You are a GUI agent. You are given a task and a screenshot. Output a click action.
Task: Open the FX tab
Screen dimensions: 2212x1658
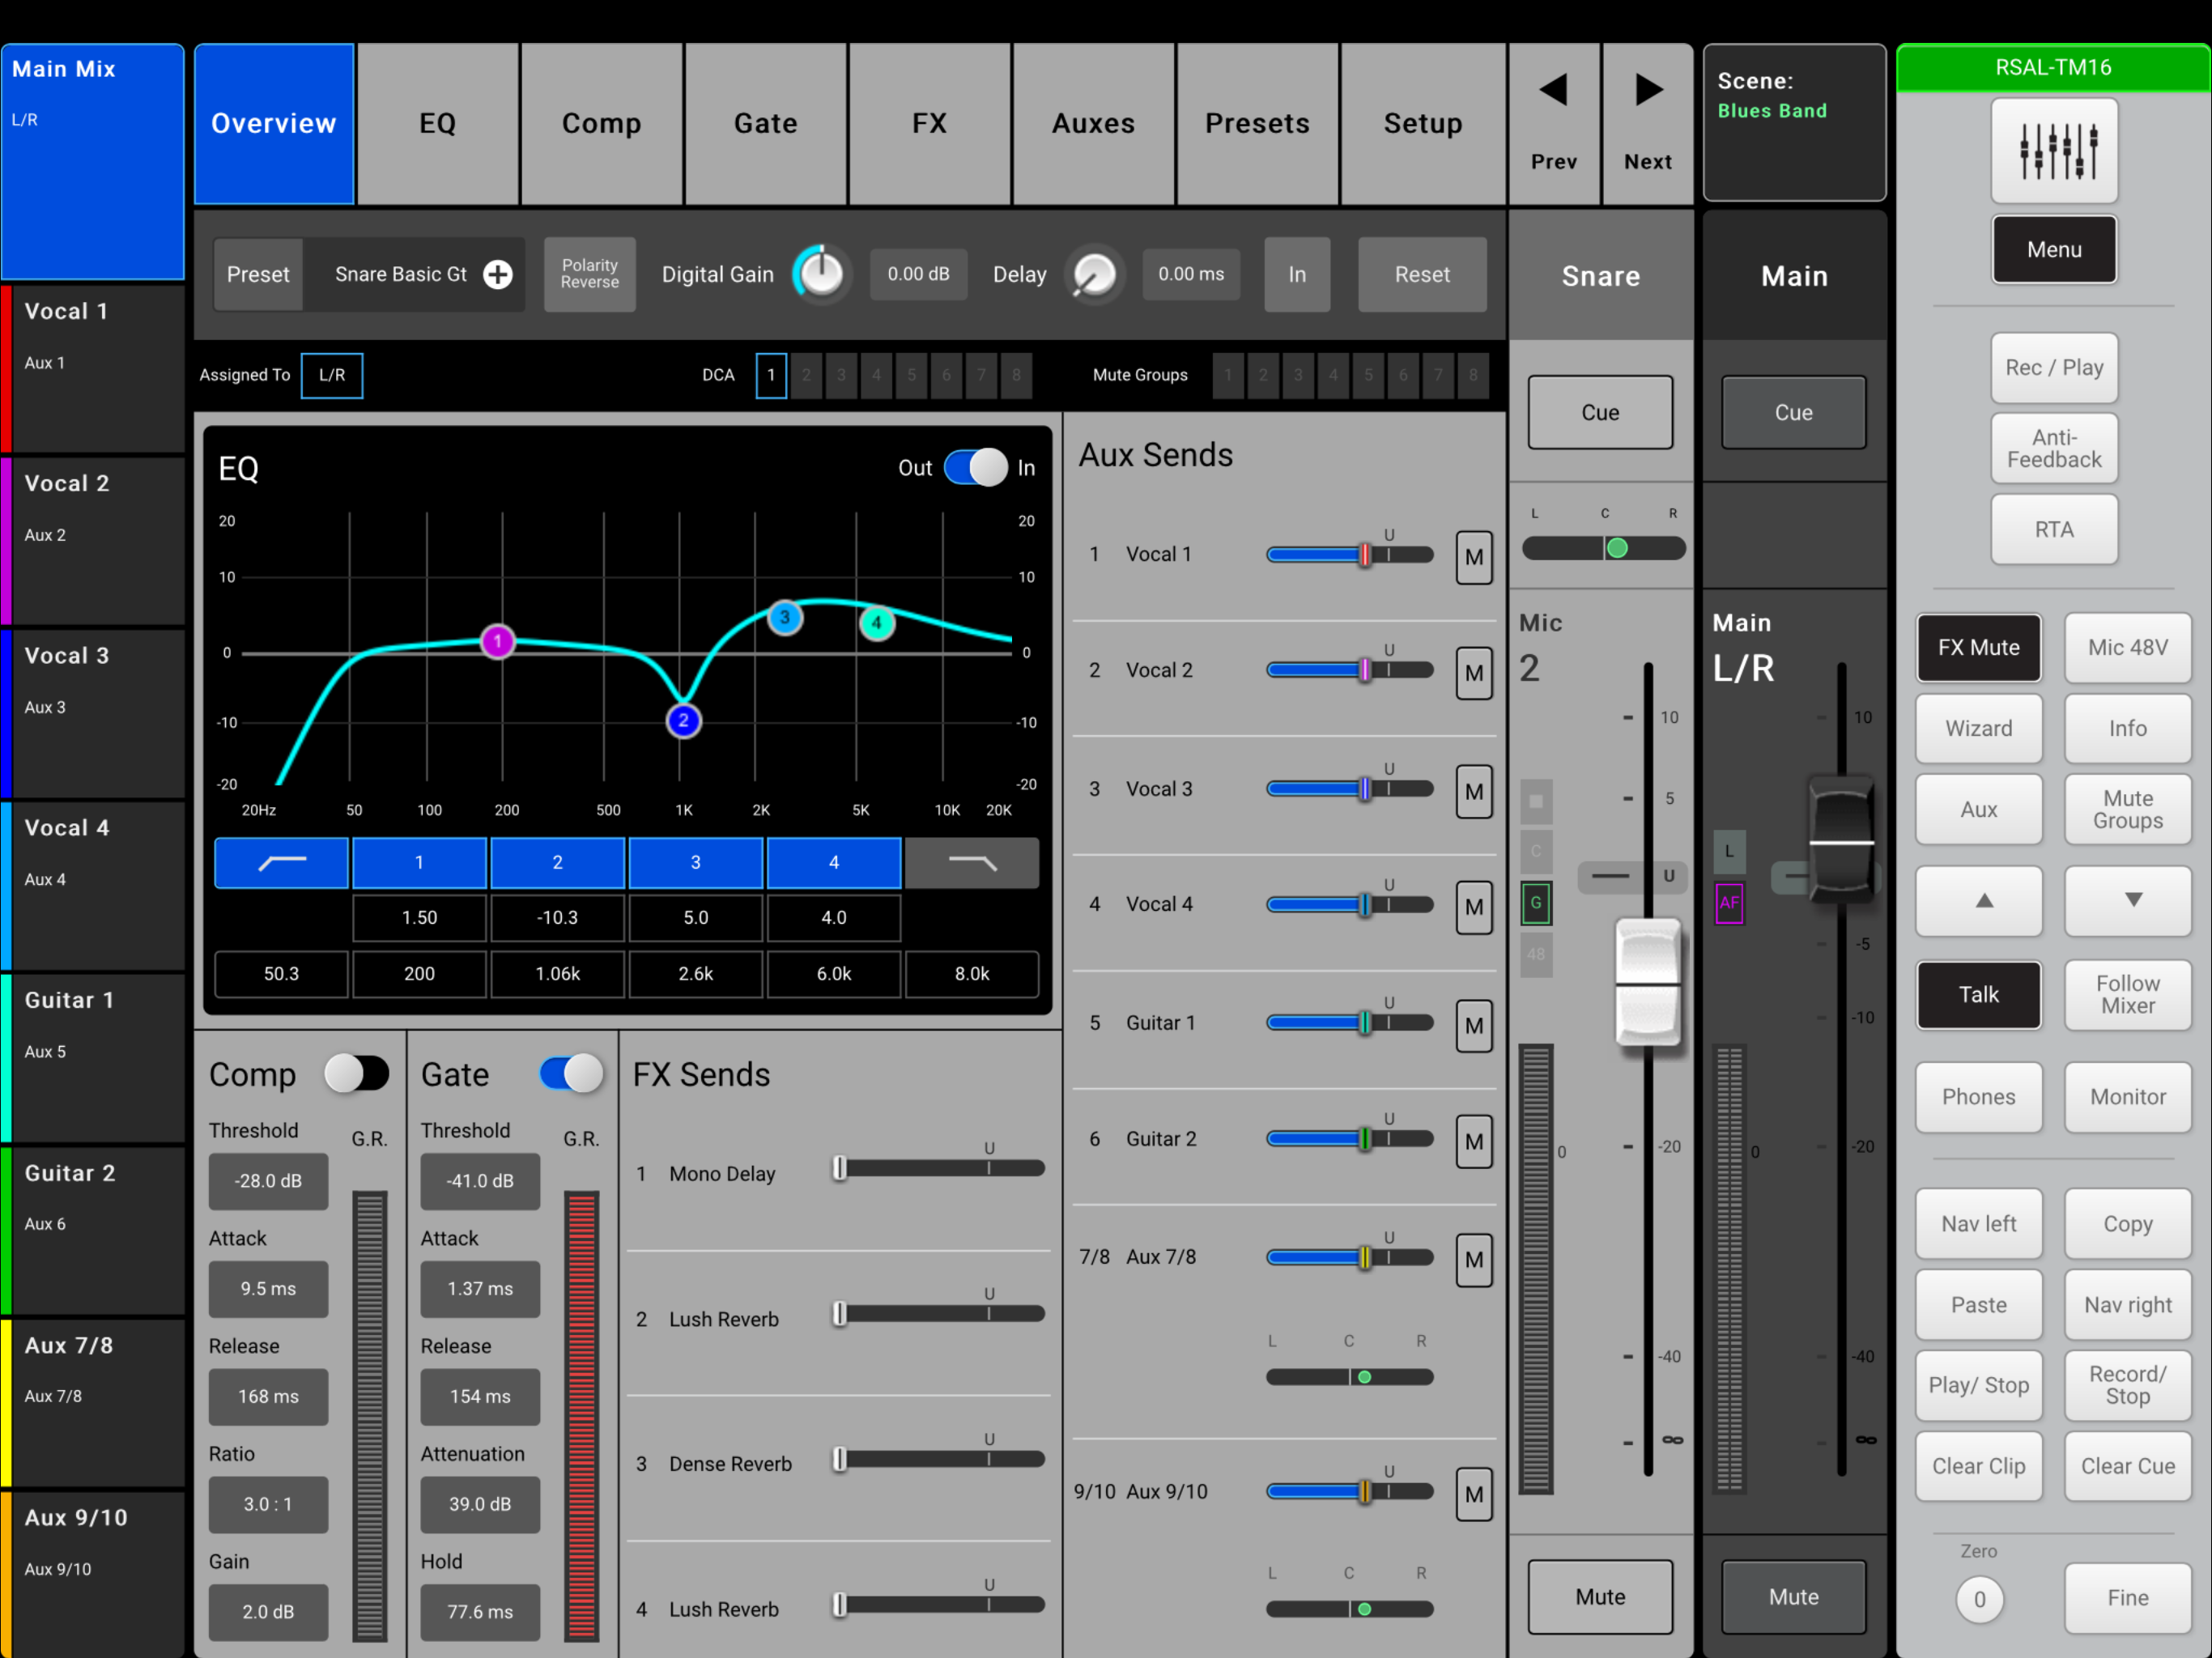[929, 123]
